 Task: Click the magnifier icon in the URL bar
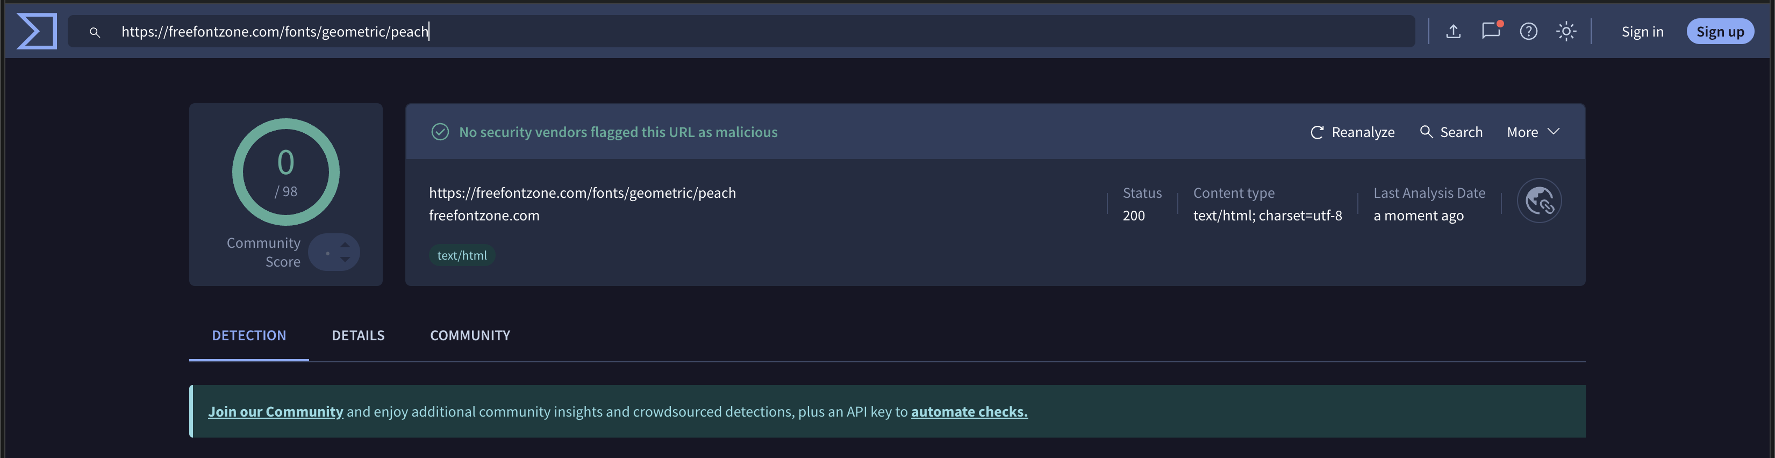tap(95, 32)
